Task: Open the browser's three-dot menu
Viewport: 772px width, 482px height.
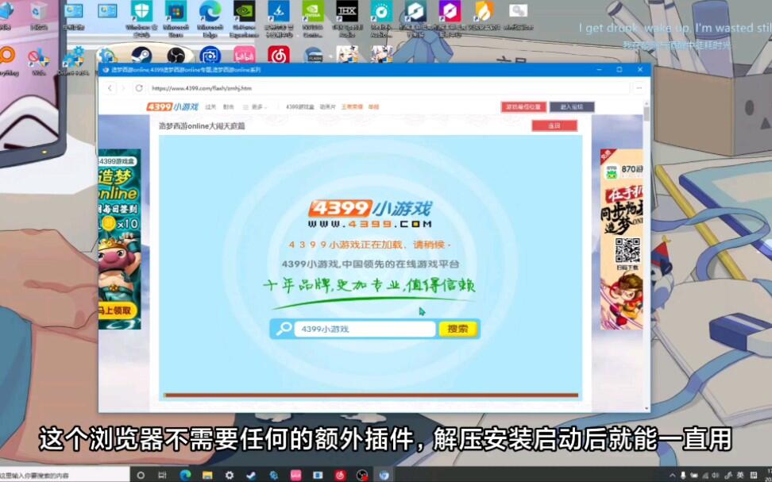Action: [x=639, y=88]
